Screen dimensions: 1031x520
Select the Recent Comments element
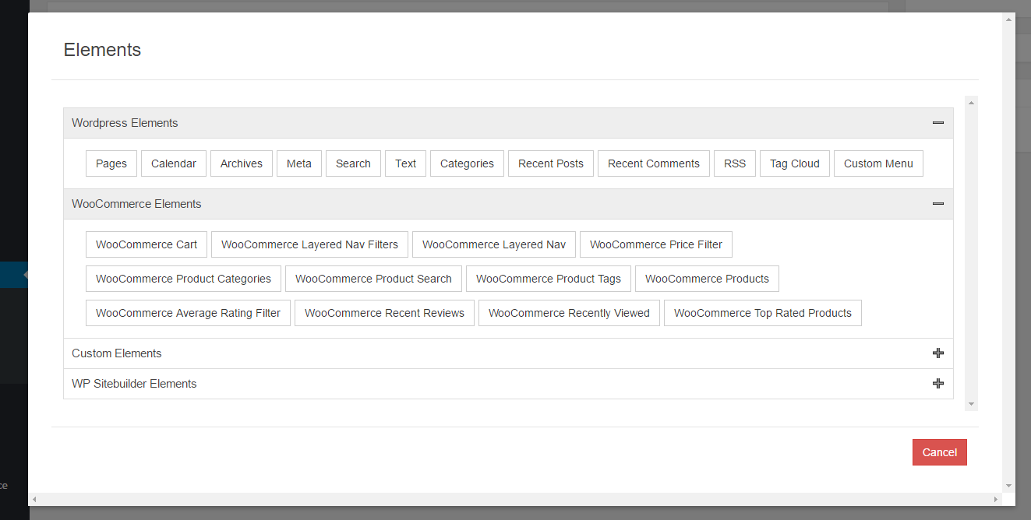[653, 163]
